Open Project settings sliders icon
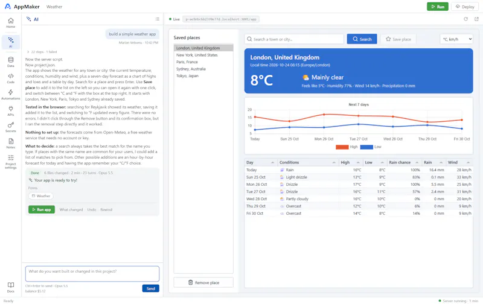The image size is (483, 304). pos(11,162)
